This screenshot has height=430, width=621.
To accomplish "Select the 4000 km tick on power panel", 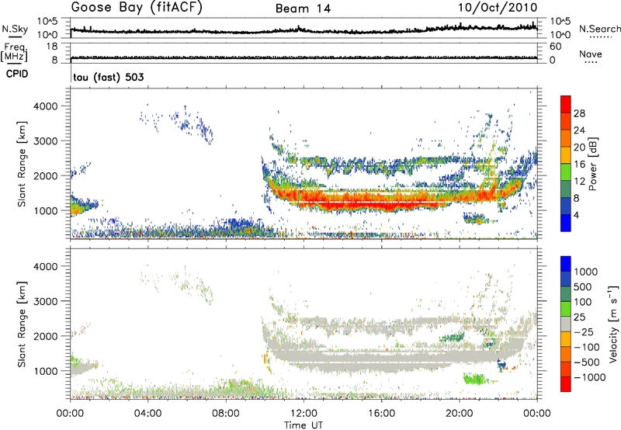I will click(x=46, y=106).
